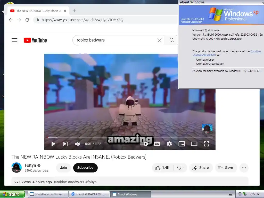Click the #foltyn hashtag

(91, 182)
